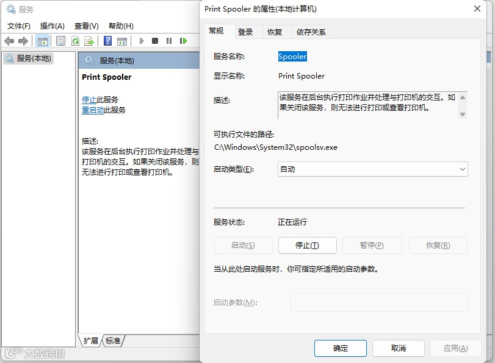Click the 正在运行 service status text
The height and width of the screenshot is (363, 495).
(292, 222)
